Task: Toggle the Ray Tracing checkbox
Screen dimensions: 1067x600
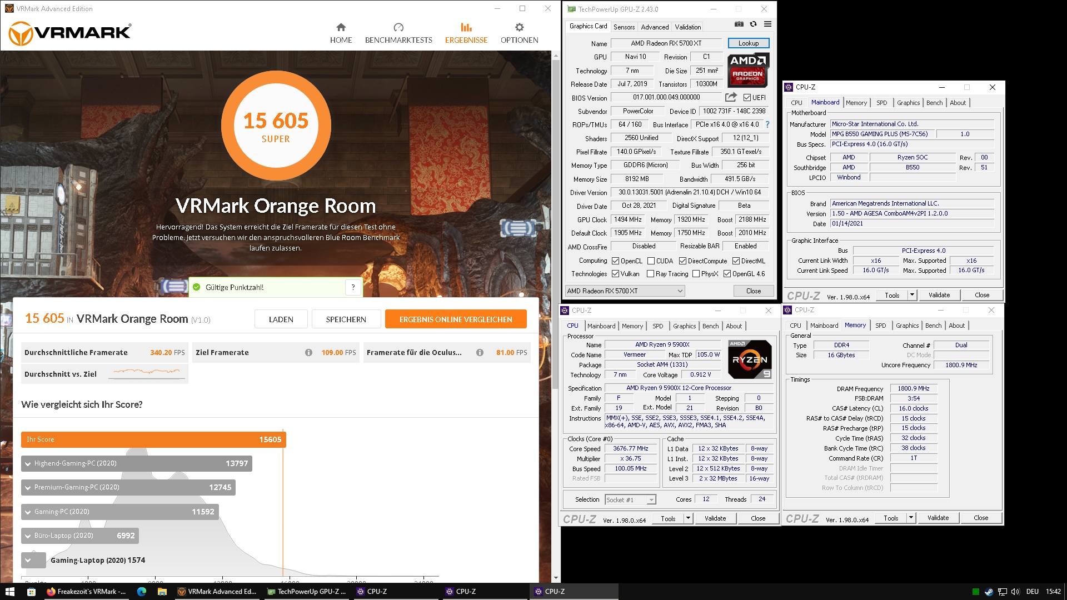Action: click(650, 274)
